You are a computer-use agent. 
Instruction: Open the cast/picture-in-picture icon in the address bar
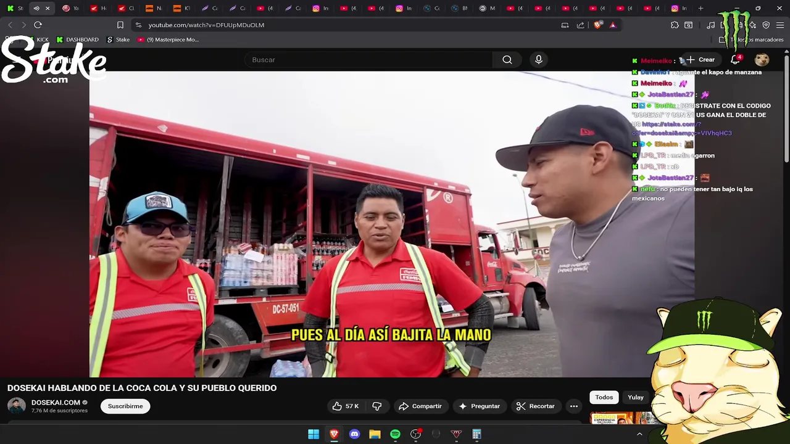click(565, 25)
